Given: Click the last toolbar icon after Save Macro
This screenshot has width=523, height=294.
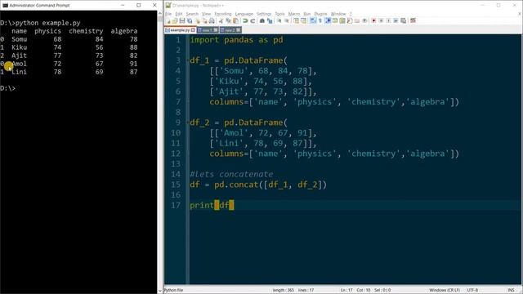Looking at the screenshot, I should pos(413,20).
